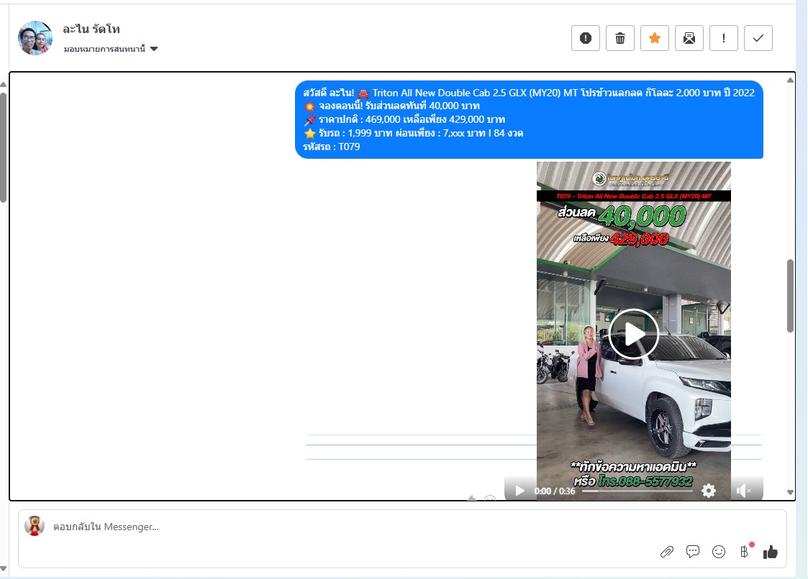Open the emoji picker
The image size is (808, 579).
718,552
